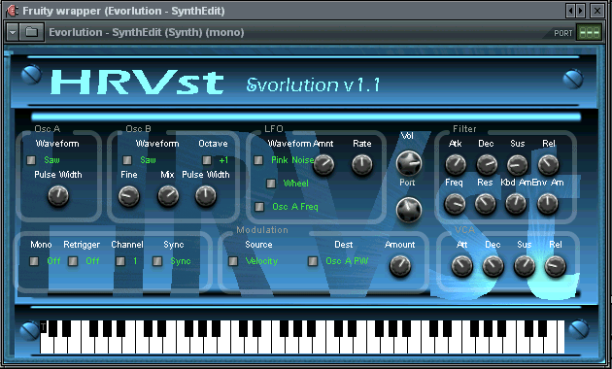Click the Filter Freq knob
612x369 pixels.
tap(455, 204)
